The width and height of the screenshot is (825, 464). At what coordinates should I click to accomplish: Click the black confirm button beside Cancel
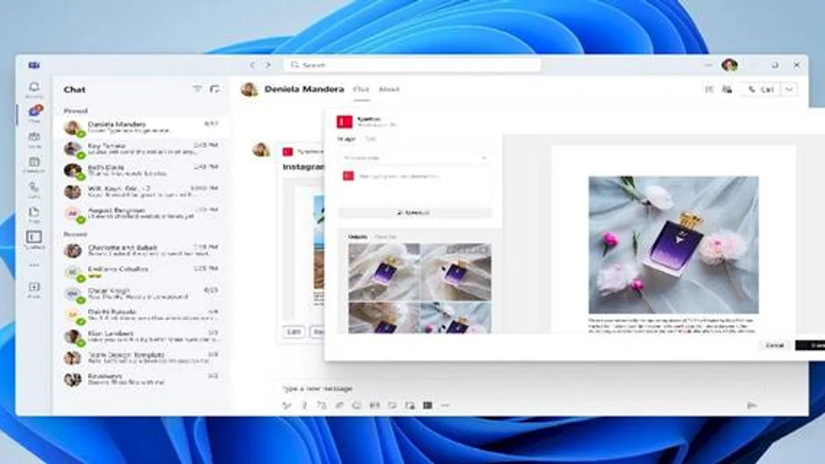810,345
